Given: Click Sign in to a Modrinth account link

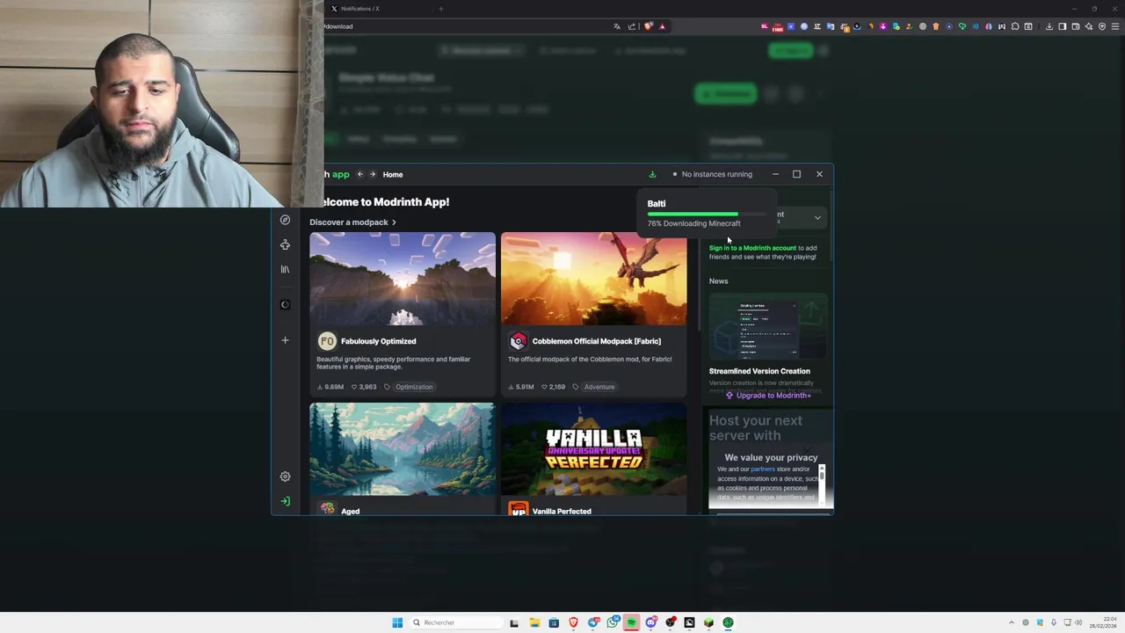Looking at the screenshot, I should coord(752,248).
